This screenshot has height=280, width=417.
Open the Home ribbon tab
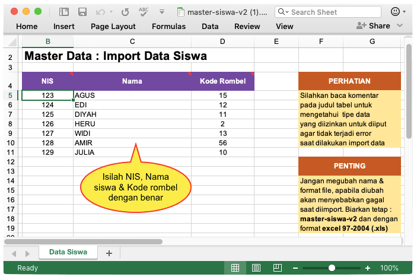27,26
